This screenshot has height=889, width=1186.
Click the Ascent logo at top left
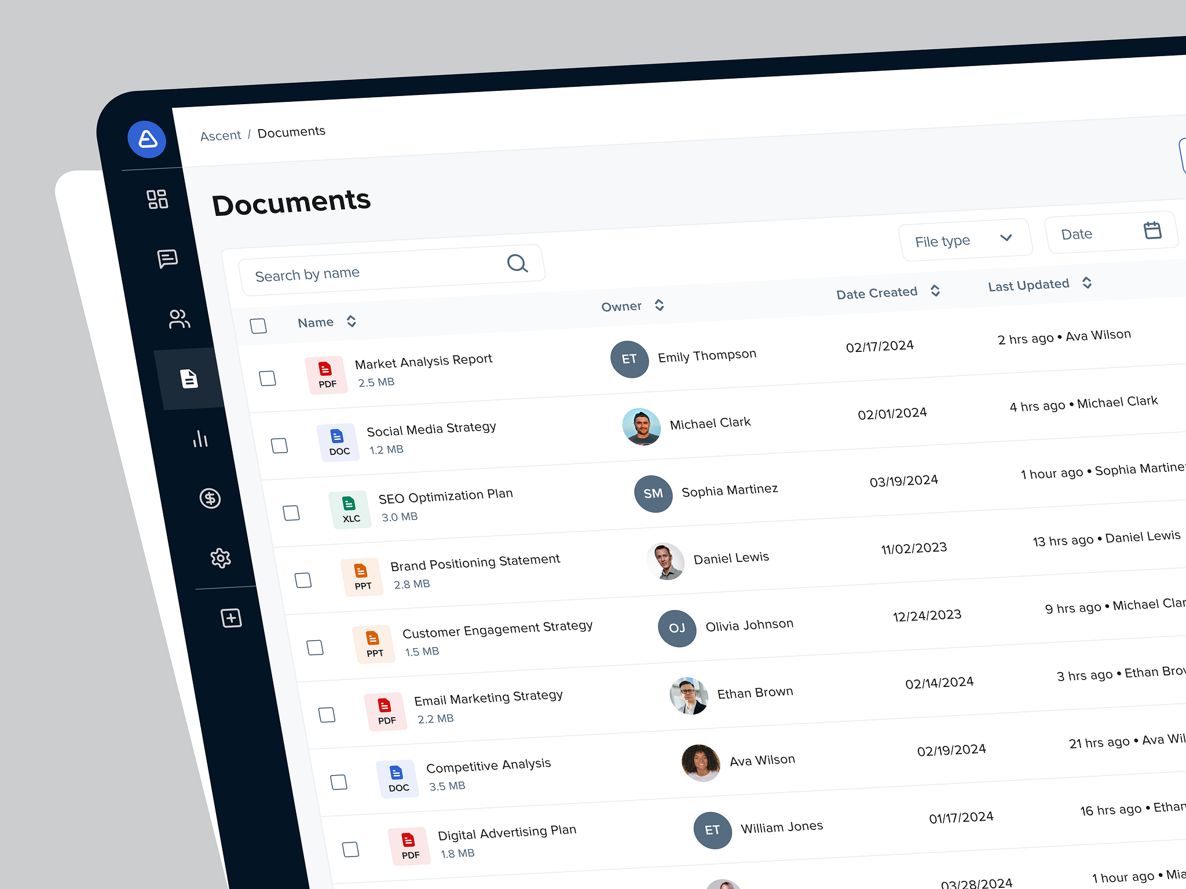tap(147, 139)
